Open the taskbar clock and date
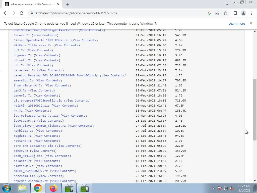Image resolution: width=257 pixels, height=193 pixels. [x=244, y=188]
